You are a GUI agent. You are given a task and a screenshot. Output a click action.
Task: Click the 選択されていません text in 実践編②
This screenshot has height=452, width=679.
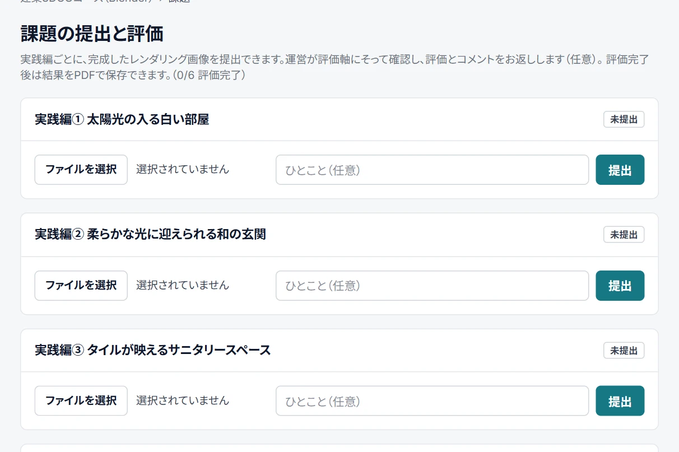click(x=183, y=285)
